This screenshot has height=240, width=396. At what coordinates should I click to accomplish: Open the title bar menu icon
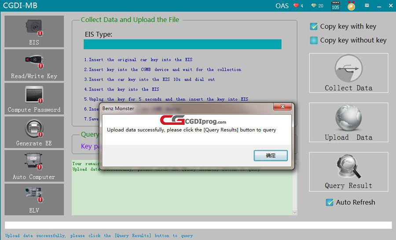(367, 6)
